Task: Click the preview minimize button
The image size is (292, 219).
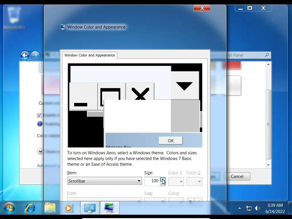Action: (x=83, y=97)
